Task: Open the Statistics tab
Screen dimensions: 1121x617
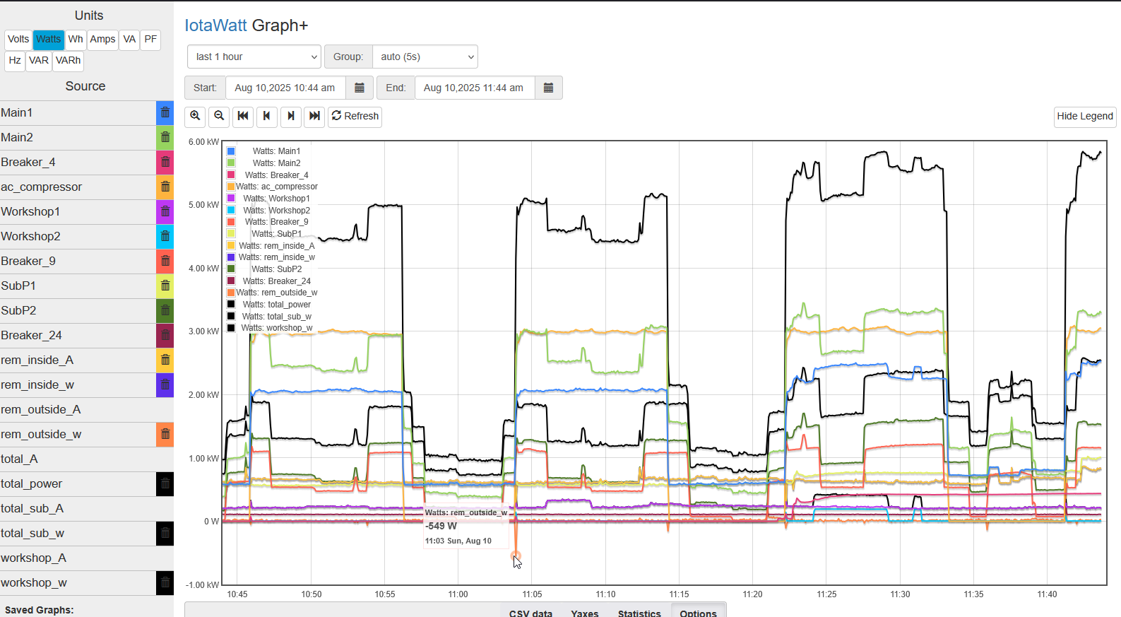Action: click(639, 612)
